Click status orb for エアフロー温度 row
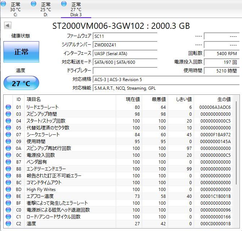The height and width of the screenshot is (231, 242). pos(8,196)
